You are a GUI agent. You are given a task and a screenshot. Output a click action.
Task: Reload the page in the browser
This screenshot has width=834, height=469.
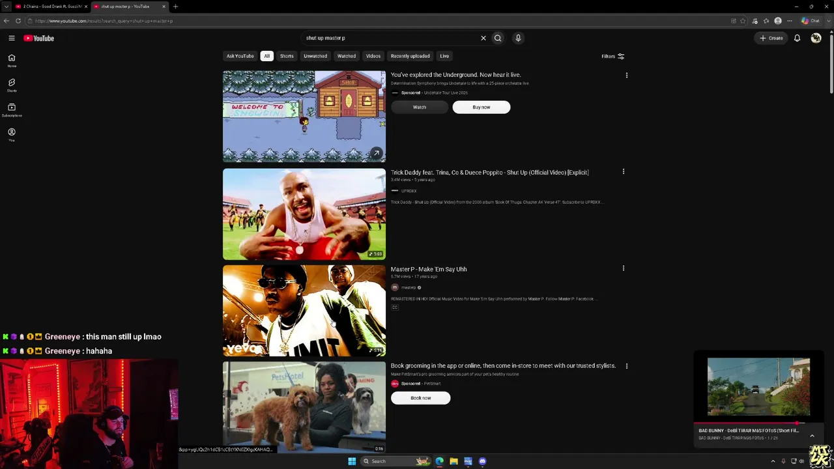click(x=18, y=21)
